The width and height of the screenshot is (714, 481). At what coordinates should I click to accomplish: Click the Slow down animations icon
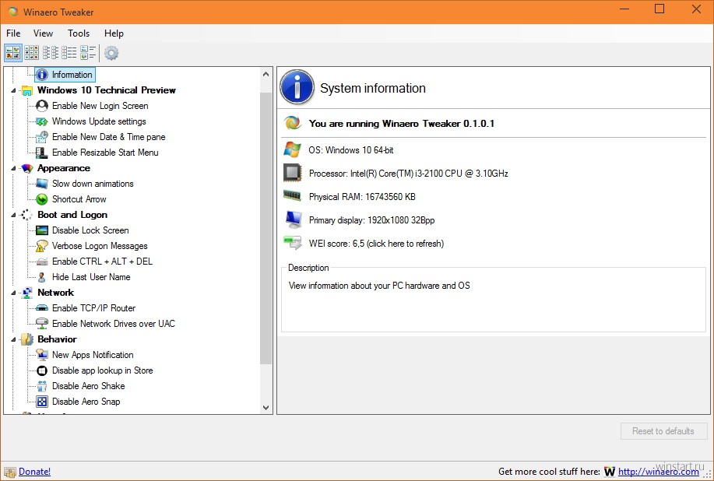click(42, 184)
